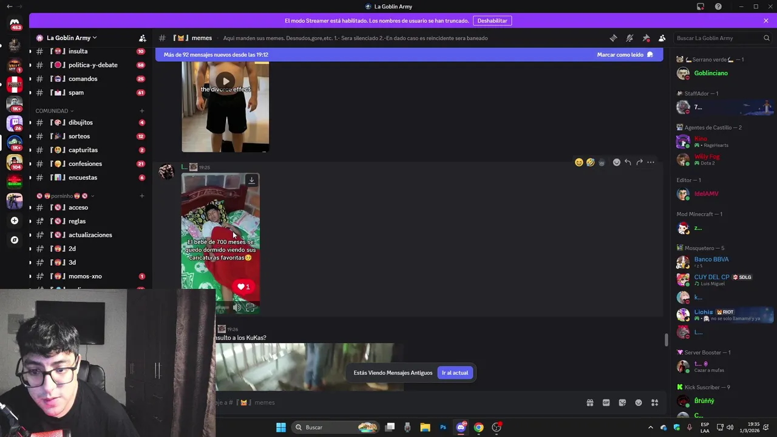Screen dimensions: 777x437
Task: Open the gift icon in the chat bar
Action: tap(589, 402)
